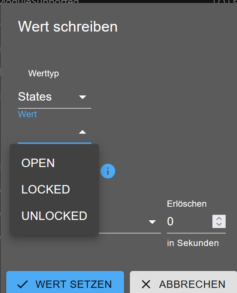Collapse the Wert dropdown via up arrow

click(82, 132)
